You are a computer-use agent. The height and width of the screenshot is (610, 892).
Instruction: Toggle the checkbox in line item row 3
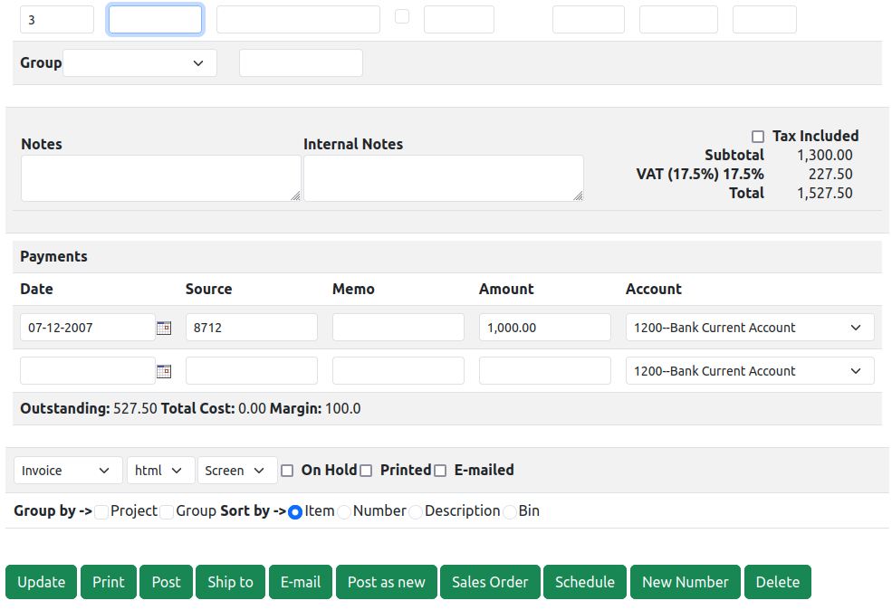point(402,16)
